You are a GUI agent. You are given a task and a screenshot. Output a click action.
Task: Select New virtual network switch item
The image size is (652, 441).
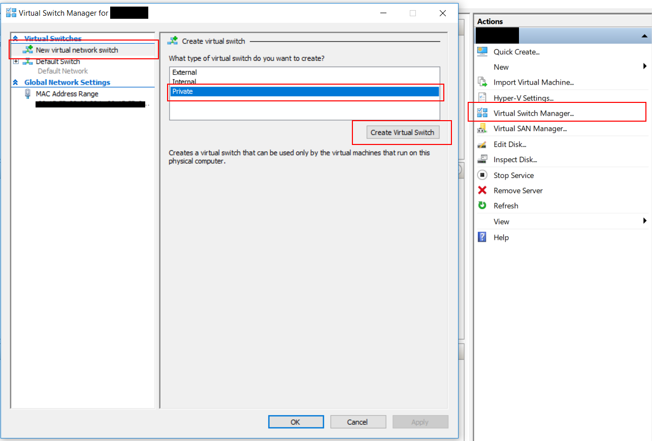77,50
